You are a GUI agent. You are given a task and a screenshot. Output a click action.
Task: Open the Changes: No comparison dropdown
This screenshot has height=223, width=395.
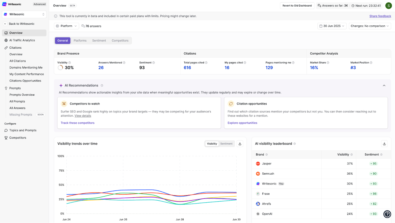click(370, 26)
